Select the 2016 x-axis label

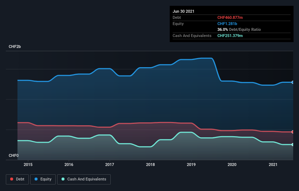point(69,164)
